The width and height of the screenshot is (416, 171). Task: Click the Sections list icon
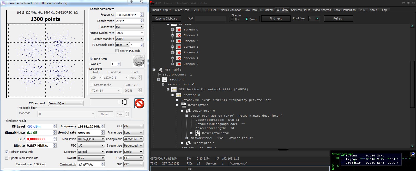point(165,79)
